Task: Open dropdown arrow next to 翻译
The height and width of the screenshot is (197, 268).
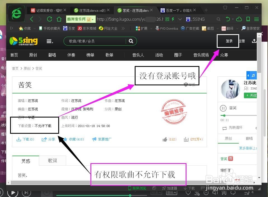Action: 237,29
